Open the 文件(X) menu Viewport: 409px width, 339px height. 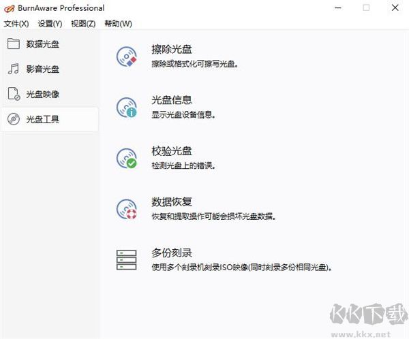coord(16,23)
